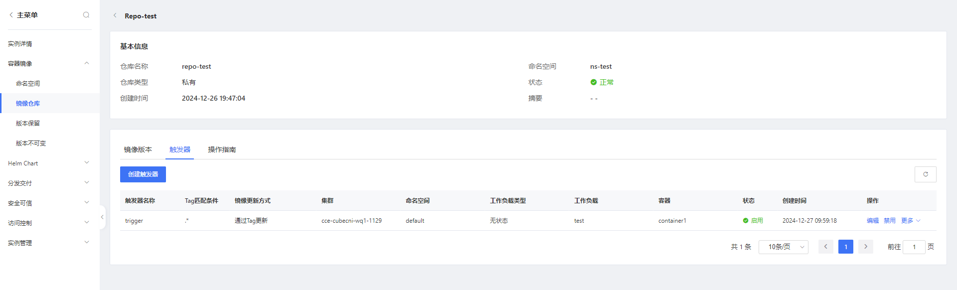Click the Repo-test page title
Image resolution: width=957 pixels, height=290 pixels.
point(141,16)
